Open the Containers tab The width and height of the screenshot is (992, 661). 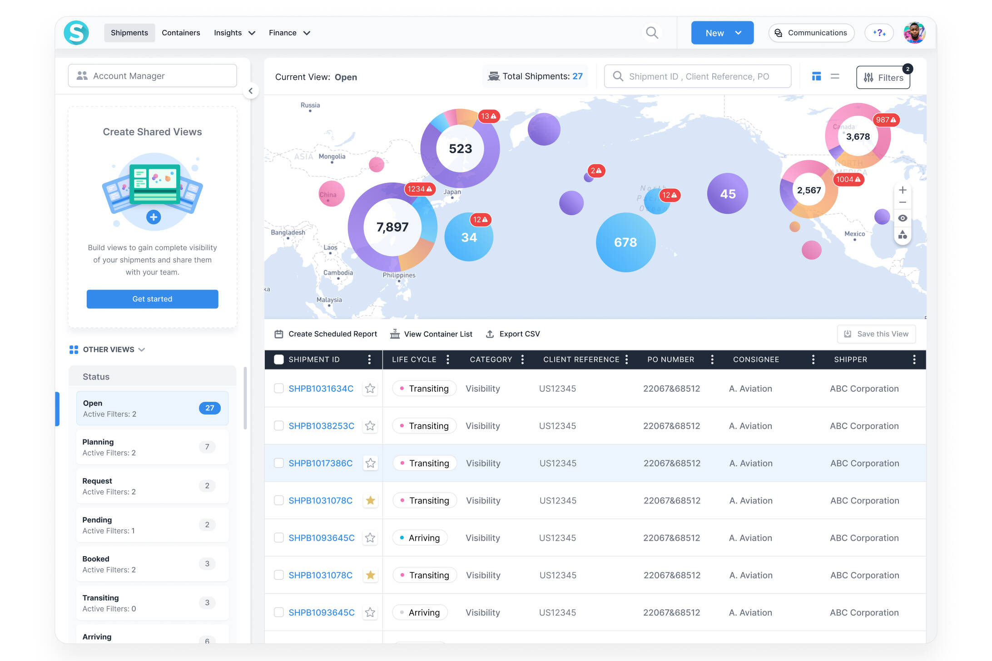coord(181,33)
